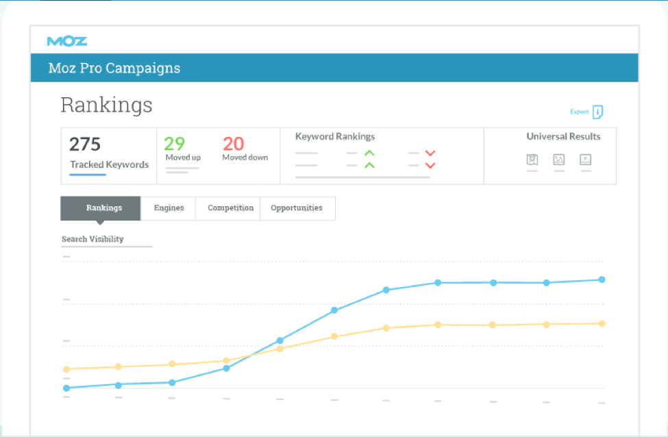Switch to the Engines tab
Screen dimensions: 668x437
[x=168, y=208]
